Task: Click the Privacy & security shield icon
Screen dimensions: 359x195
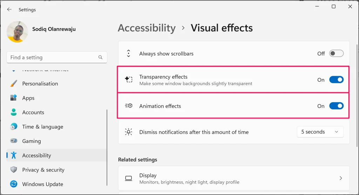Action: [x=14, y=170]
